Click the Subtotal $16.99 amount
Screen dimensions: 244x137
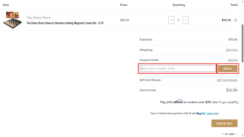click(233, 40)
